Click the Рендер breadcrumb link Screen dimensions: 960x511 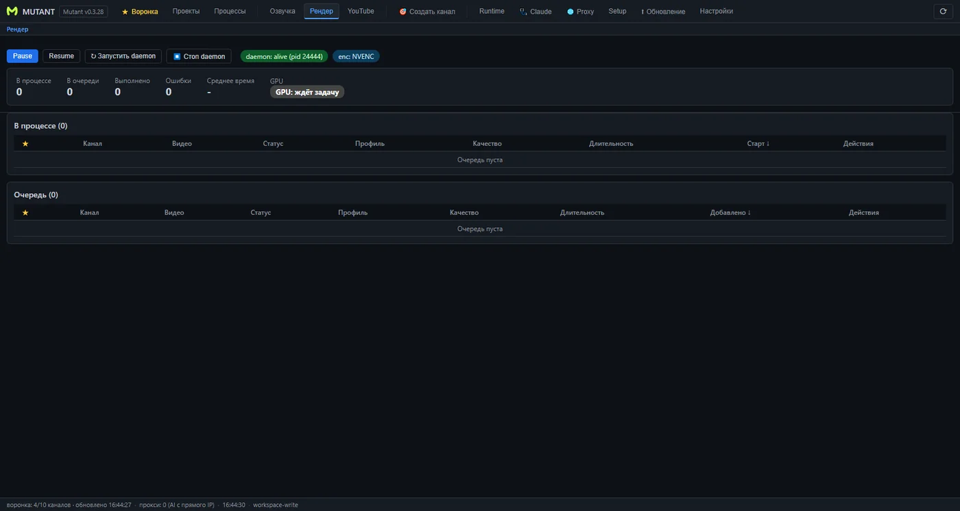[18, 29]
